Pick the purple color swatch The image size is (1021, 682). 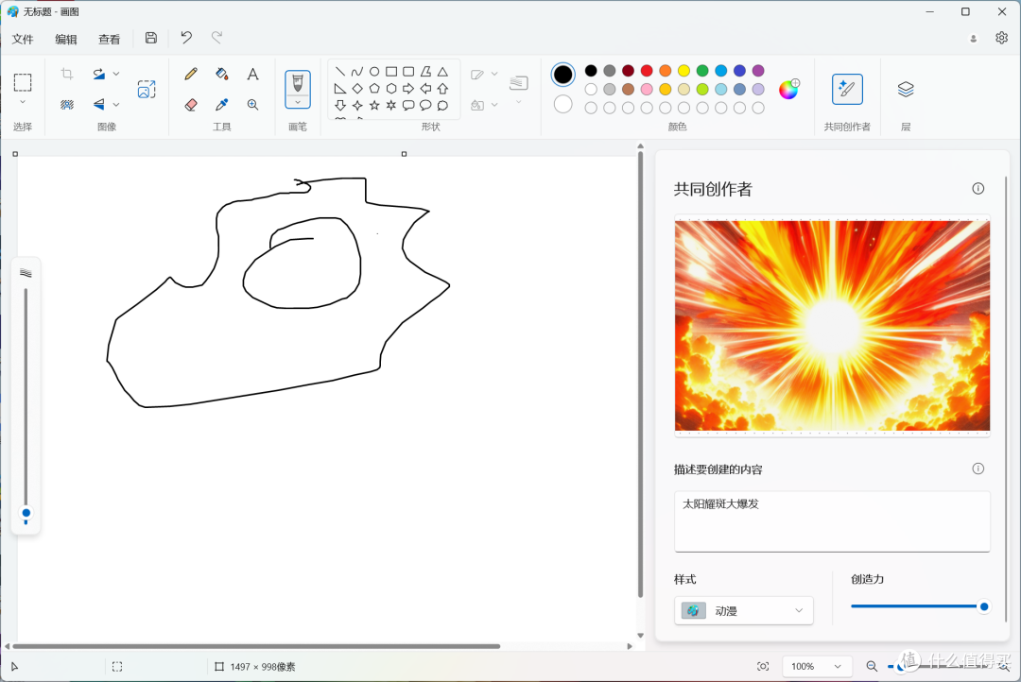[758, 70]
